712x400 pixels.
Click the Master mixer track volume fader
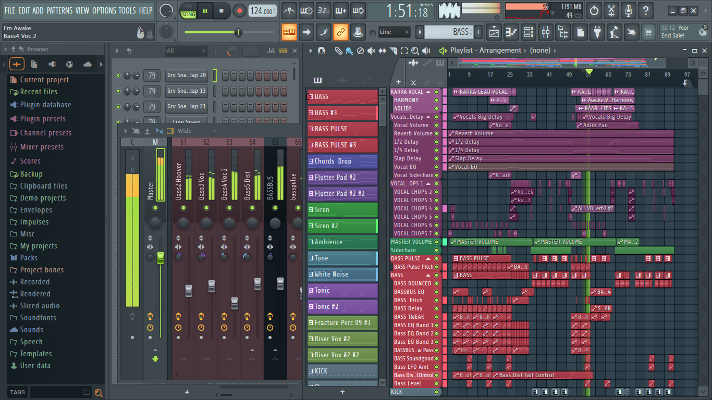click(161, 258)
